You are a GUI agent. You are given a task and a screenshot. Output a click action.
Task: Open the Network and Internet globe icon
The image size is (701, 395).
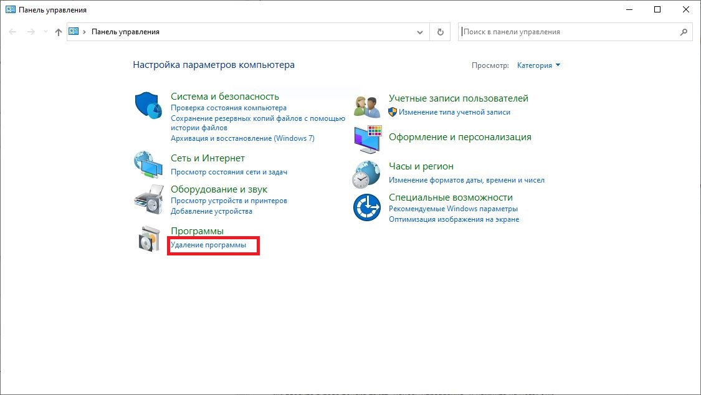(148, 164)
